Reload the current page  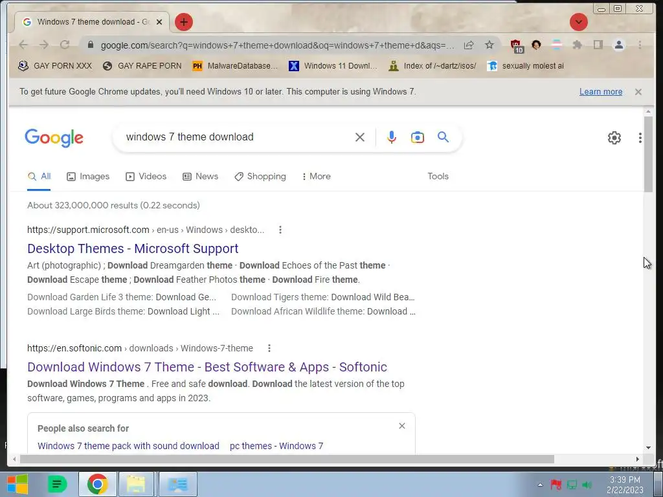[65, 45]
